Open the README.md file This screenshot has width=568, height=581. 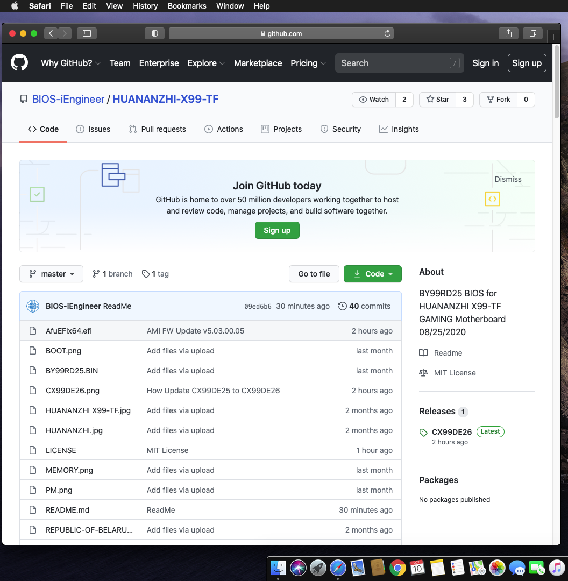tap(67, 510)
